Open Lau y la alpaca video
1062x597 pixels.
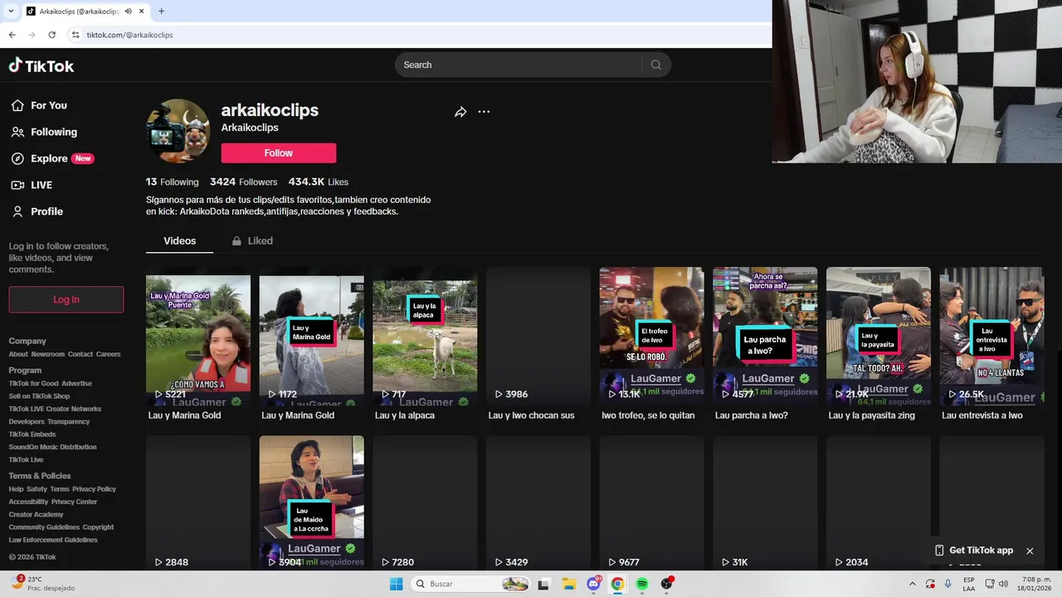[x=425, y=336]
